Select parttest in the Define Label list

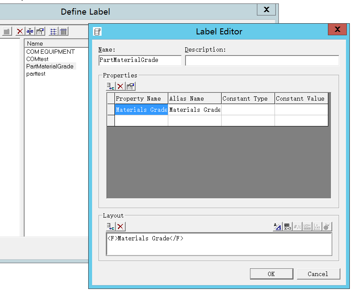tap(36, 74)
